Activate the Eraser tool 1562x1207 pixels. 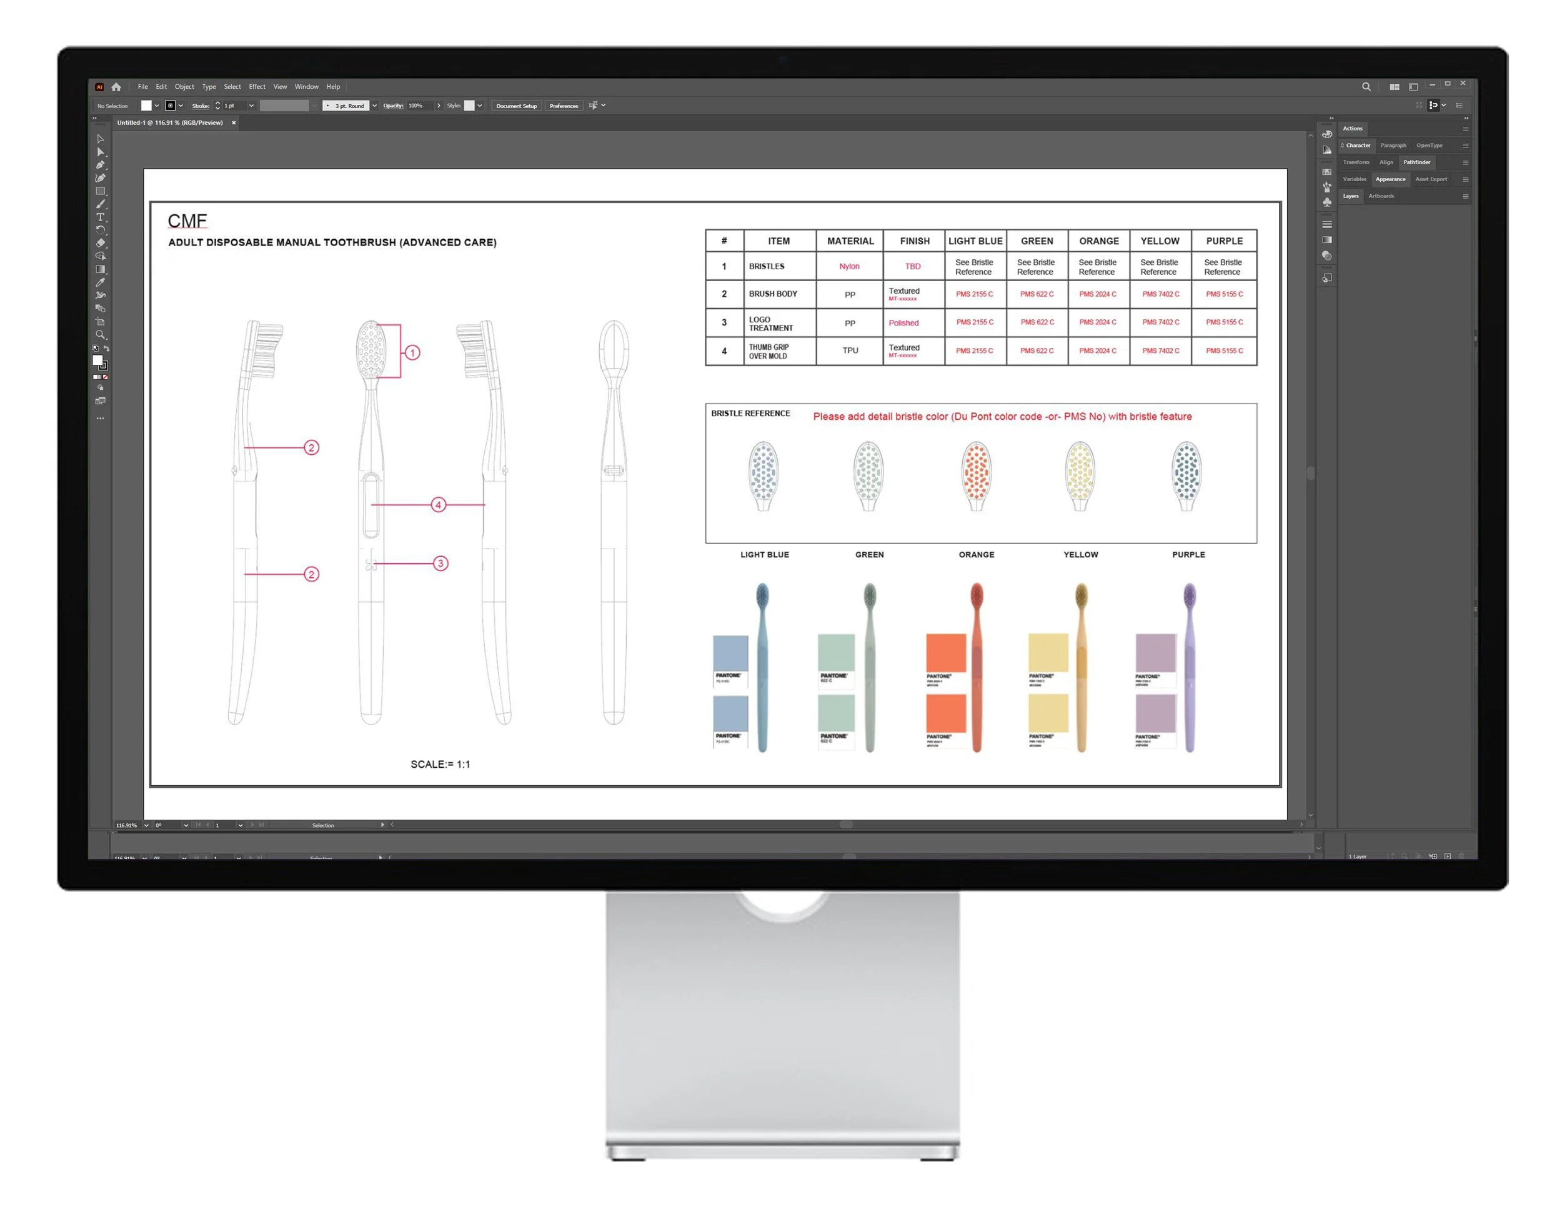pyautogui.click(x=100, y=243)
